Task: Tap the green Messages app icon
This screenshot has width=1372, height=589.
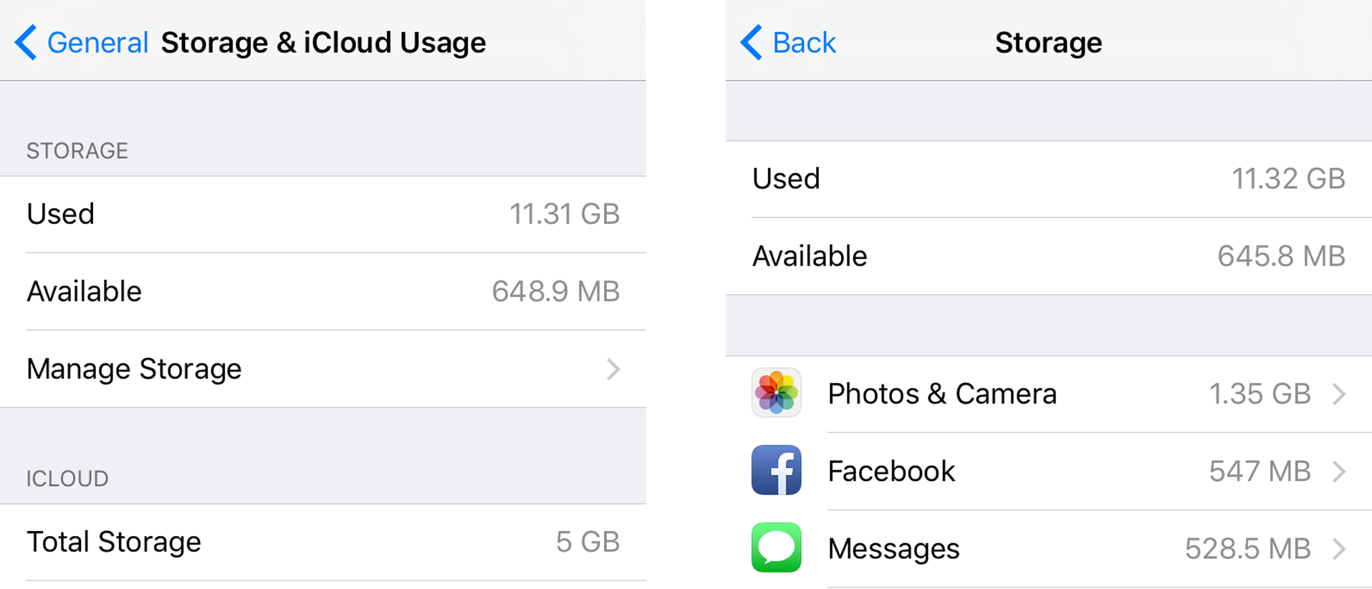Action: pyautogui.click(x=776, y=547)
